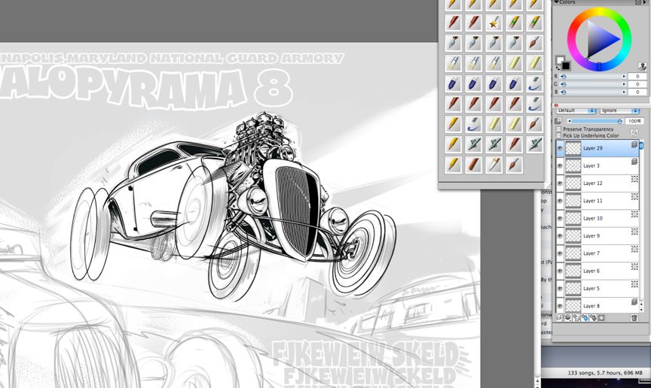This screenshot has width=651, height=388.
Task: Select the Layer 3 row
Action: pyautogui.click(x=598, y=166)
